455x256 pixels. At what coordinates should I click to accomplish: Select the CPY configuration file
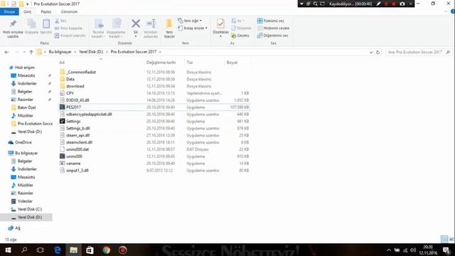(154, 93)
